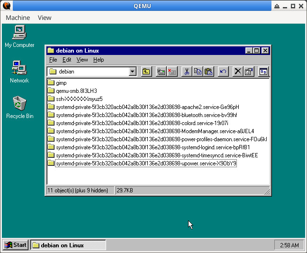This screenshot has width=307, height=253.
Task: Click the Delete X toolbar icon
Action: point(238,72)
